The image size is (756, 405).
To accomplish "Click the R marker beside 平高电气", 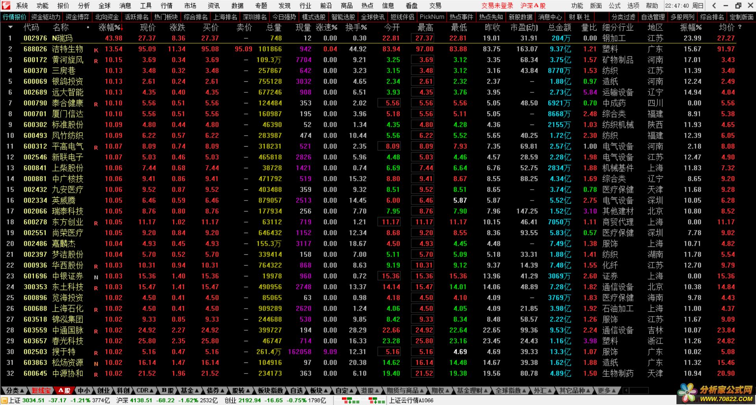I will coord(96,147).
